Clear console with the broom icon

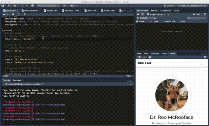coord(131,84)
